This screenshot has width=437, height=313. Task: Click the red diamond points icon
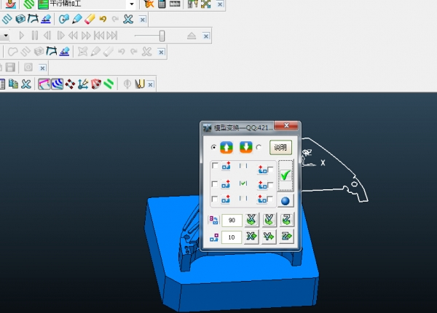pyautogui.click(x=70, y=84)
